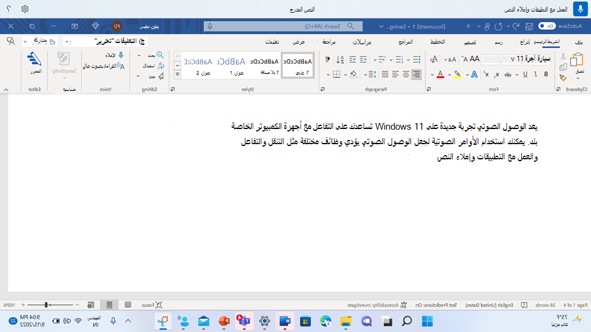Click the Paste clipboard icon

[x=577, y=59]
